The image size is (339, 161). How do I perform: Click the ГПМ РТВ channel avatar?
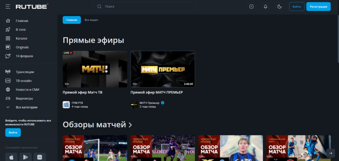click(x=66, y=105)
